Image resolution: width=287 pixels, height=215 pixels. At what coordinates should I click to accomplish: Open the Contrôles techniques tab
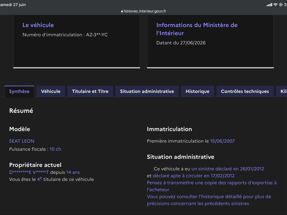click(x=245, y=91)
